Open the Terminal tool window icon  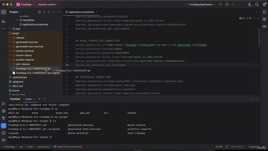[3, 126]
